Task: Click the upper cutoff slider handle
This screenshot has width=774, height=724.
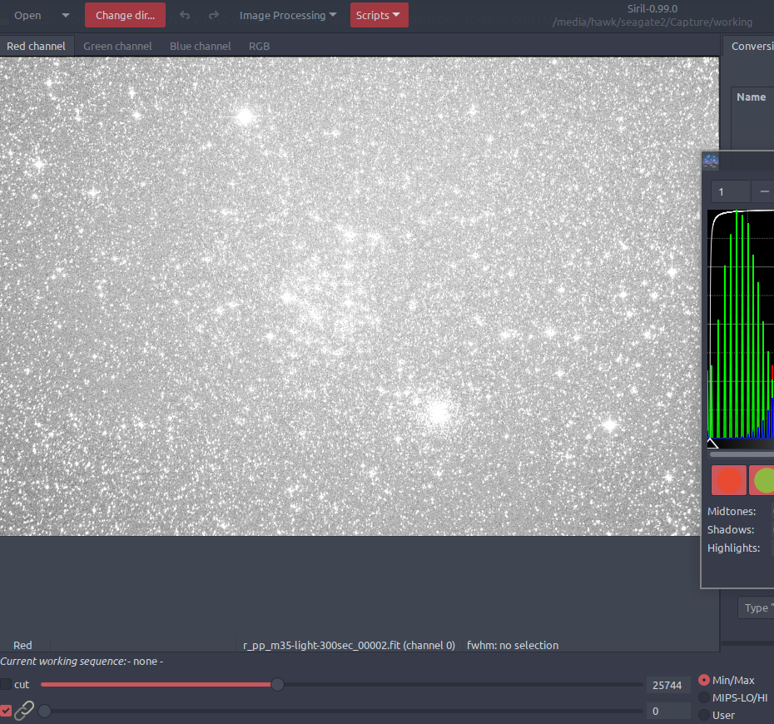Action: 277,684
